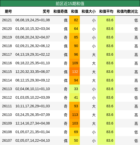This screenshot has height=145, width=140.
Task: Click winning numbers 04,13,19,29,31+02,12
Action: click(x=32, y=54)
